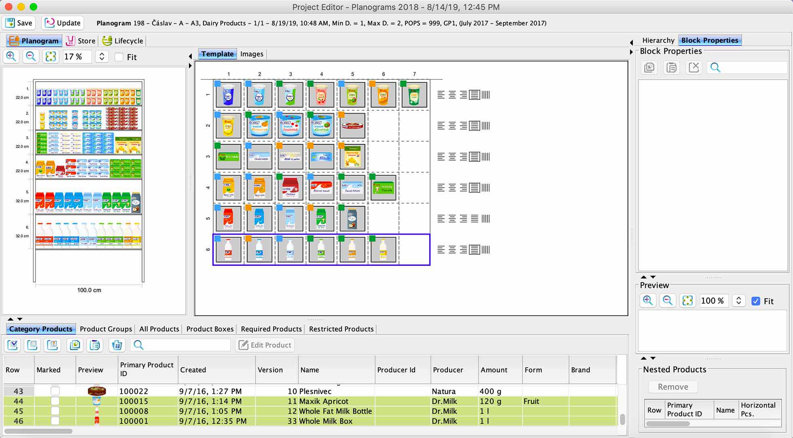Click fit-to-window icon in Preview panel
The width and height of the screenshot is (793, 438).
click(687, 300)
